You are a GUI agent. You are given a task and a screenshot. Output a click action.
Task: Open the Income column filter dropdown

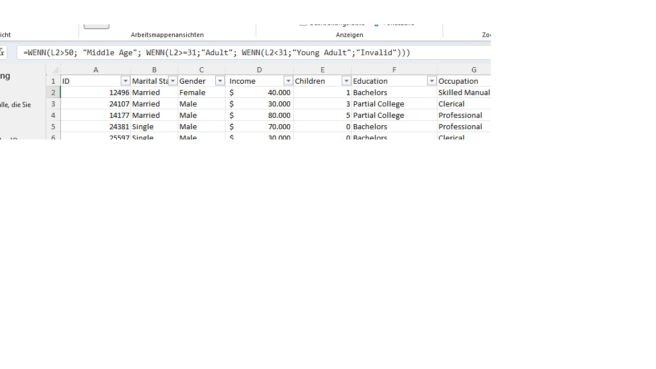288,81
